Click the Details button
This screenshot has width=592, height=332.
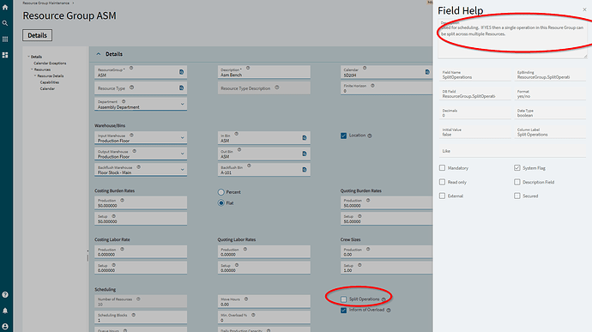pyautogui.click(x=38, y=35)
